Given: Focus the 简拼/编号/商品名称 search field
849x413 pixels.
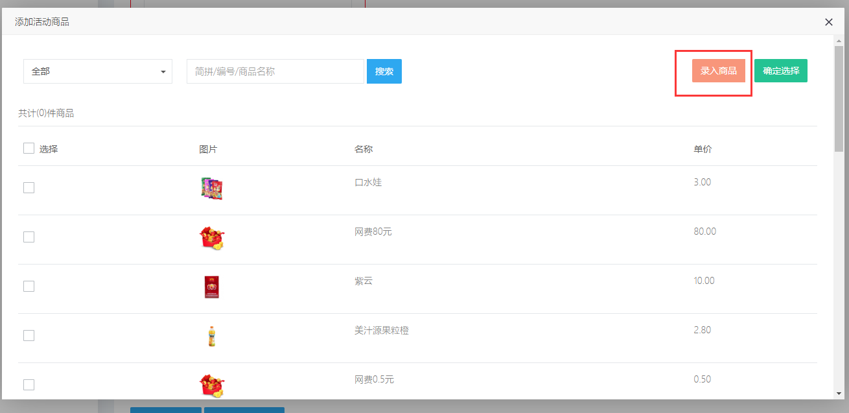Looking at the screenshot, I should tap(275, 71).
